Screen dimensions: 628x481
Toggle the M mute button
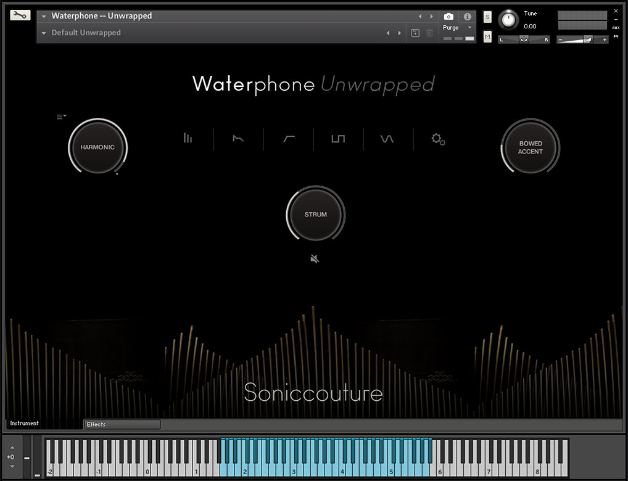[x=487, y=37]
